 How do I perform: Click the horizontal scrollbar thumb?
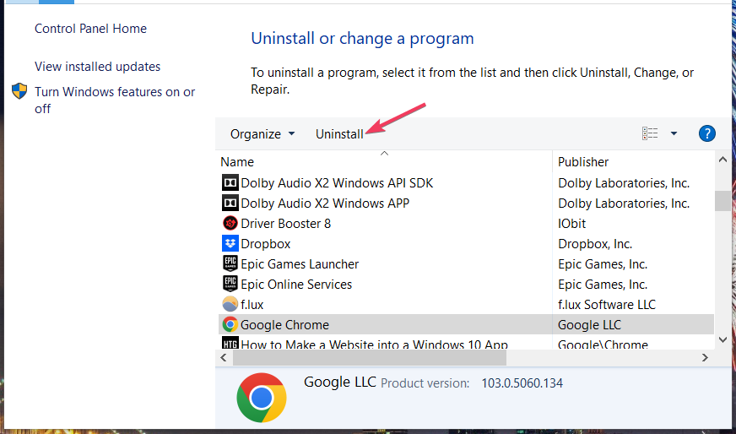370,357
